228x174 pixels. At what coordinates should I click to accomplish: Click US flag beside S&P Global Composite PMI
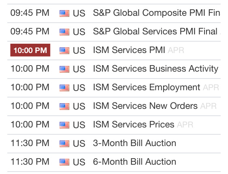point(64,13)
